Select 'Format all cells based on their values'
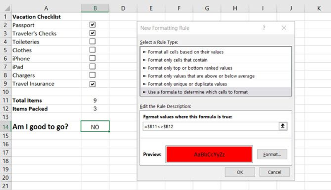 pyautogui.click(x=186, y=52)
